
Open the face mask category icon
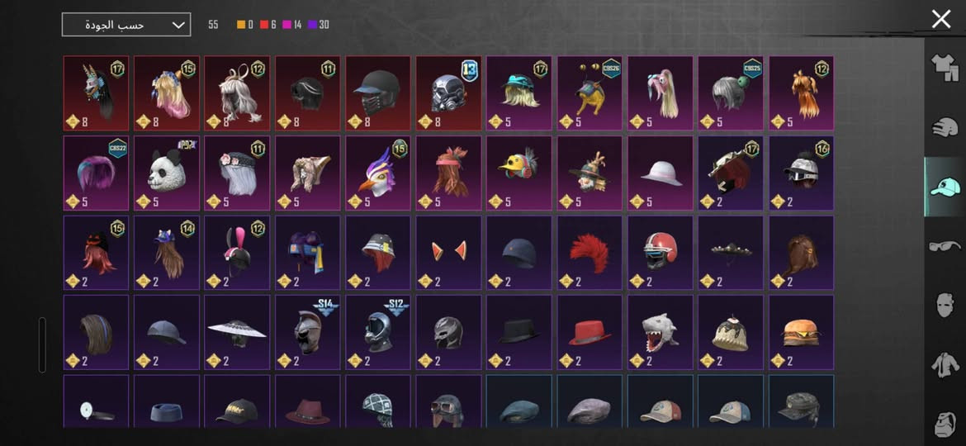(x=945, y=304)
